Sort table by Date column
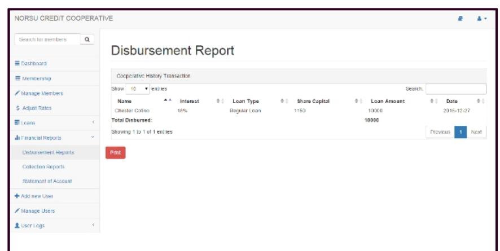This screenshot has height=251, width=500. [463, 101]
